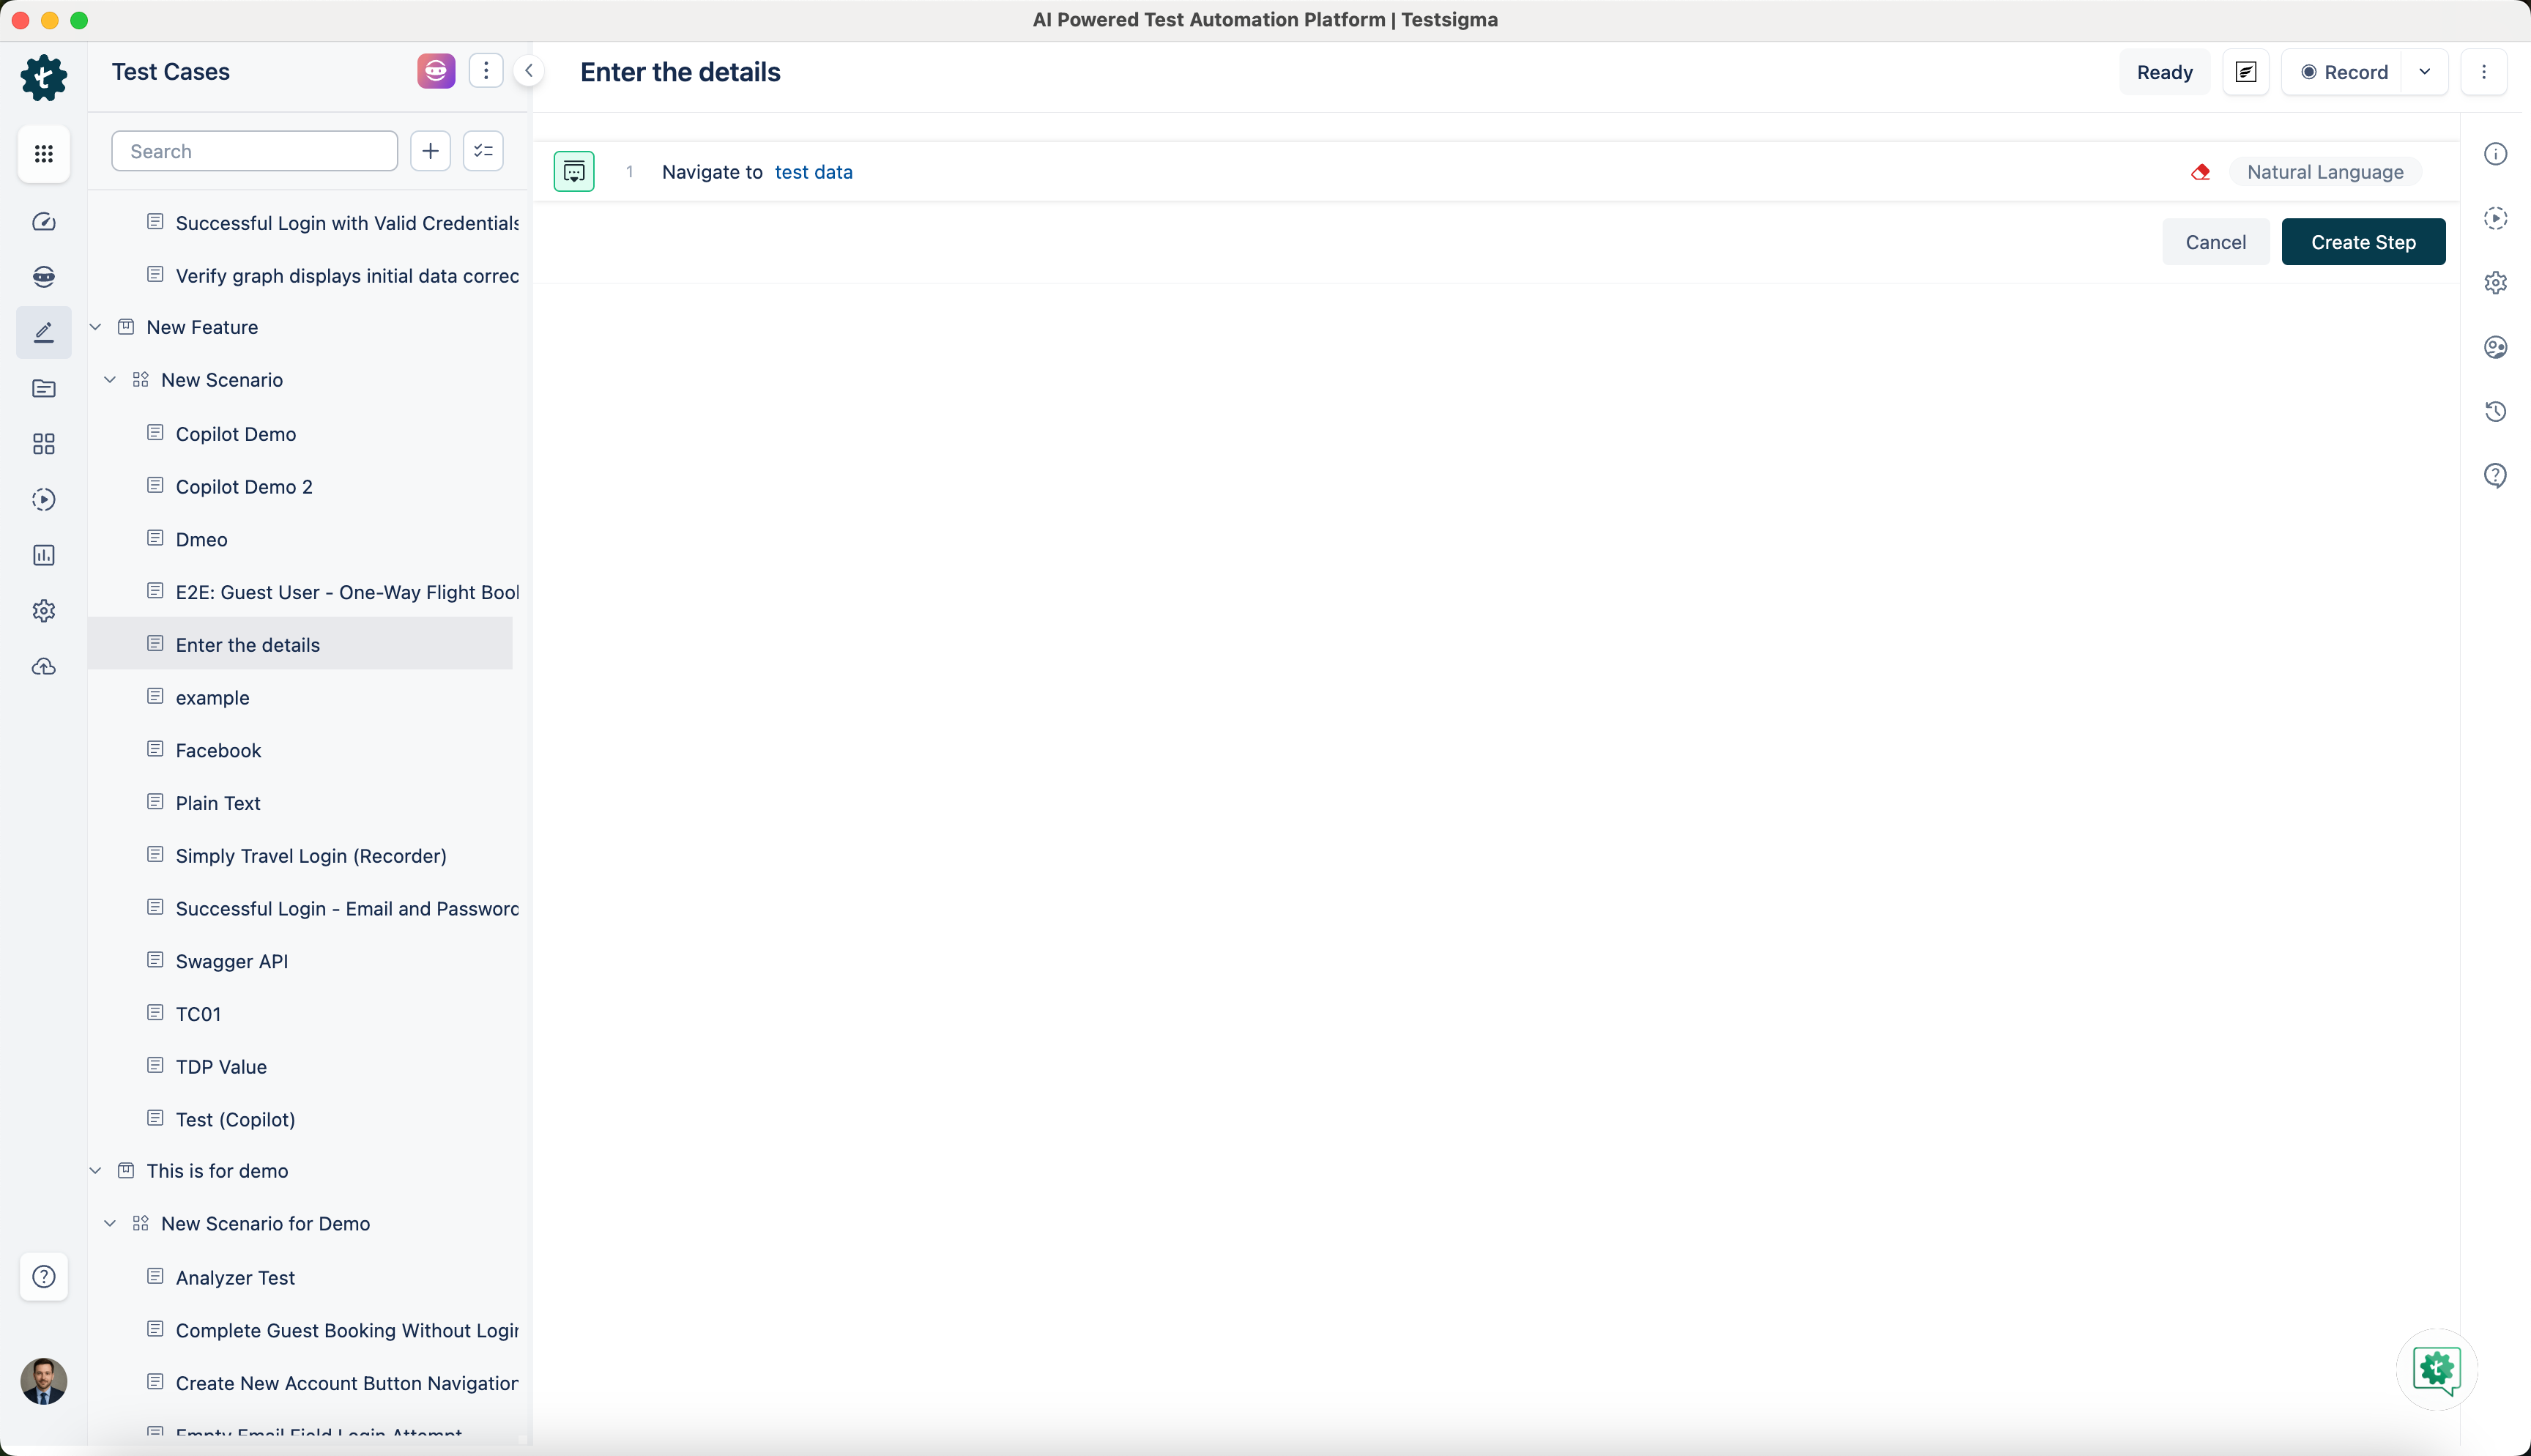Open the version history icon on right panel
Screen dimensions: 2531x1456
2496,411
